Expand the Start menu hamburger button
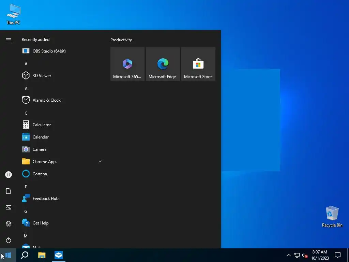 [9, 40]
